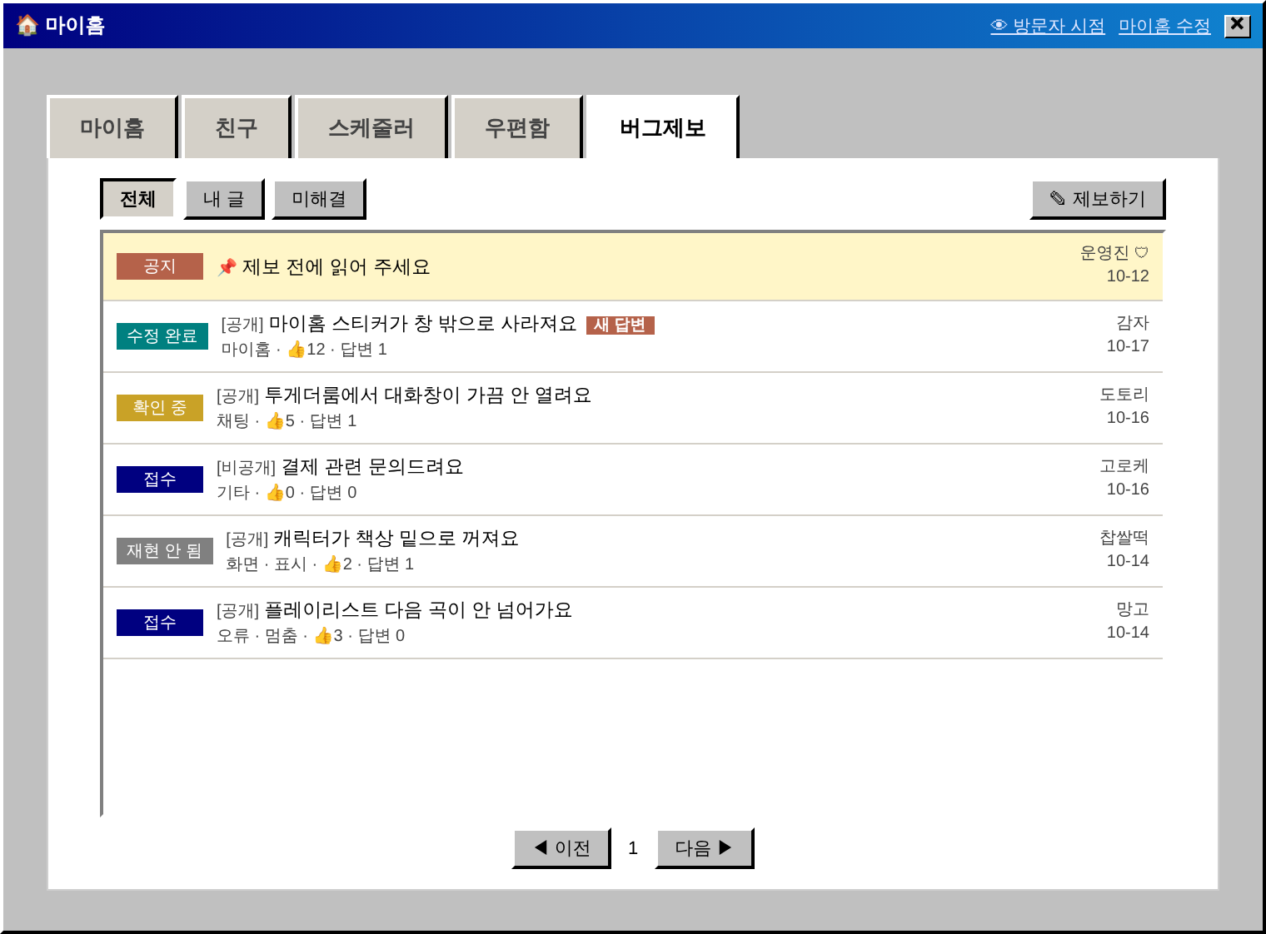1266x934 pixels.
Task: Switch to the 친구 tab
Action: (237, 127)
